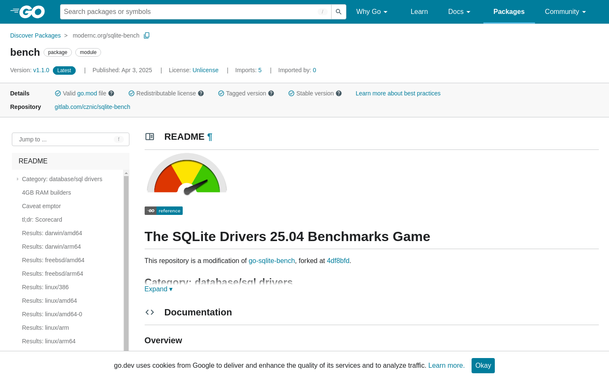Click the search magnifier button

(x=338, y=12)
